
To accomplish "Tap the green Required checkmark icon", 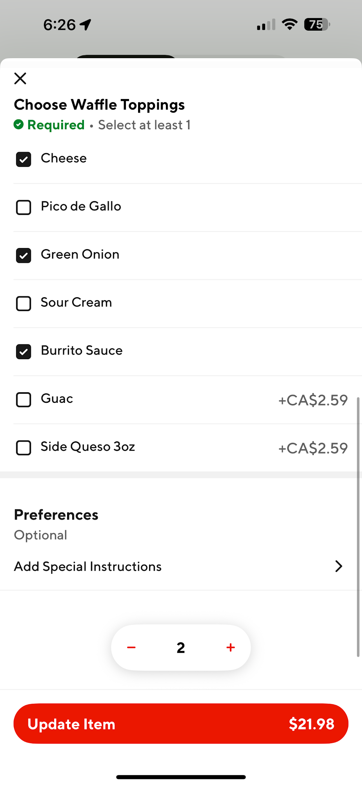I will (x=18, y=125).
